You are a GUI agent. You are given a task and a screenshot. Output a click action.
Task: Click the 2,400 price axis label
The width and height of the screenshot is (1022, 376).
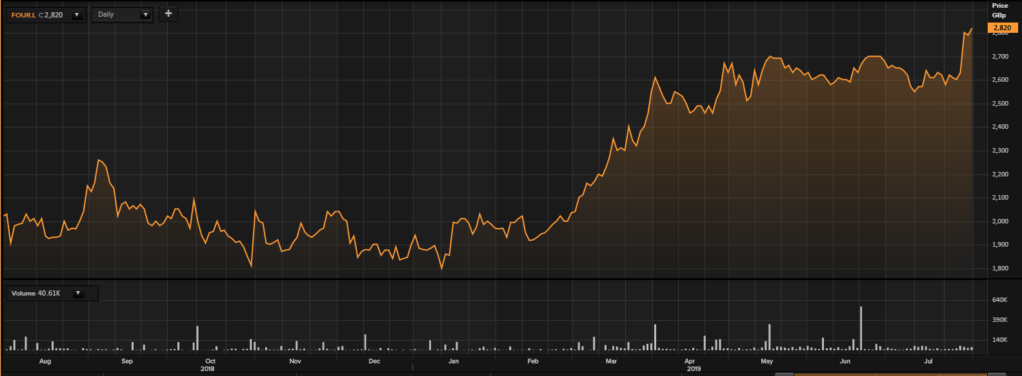click(x=1000, y=127)
